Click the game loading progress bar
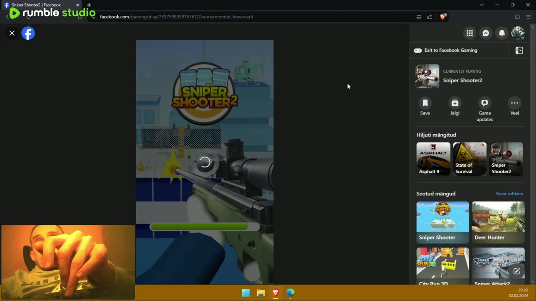 click(205, 227)
